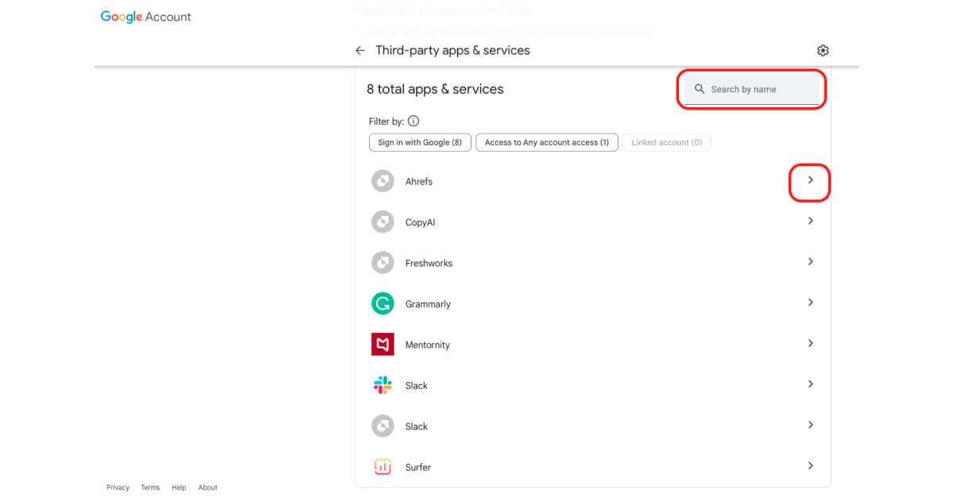
Task: Expand the Grammarly row chevron
Action: (810, 303)
